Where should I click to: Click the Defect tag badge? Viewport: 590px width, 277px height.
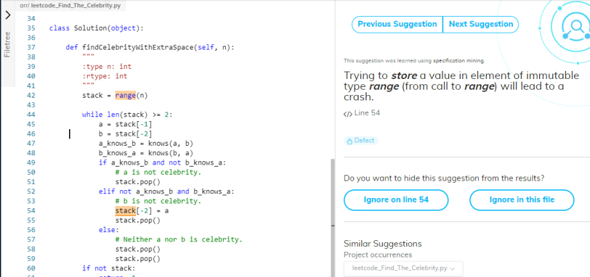pyautogui.click(x=361, y=141)
